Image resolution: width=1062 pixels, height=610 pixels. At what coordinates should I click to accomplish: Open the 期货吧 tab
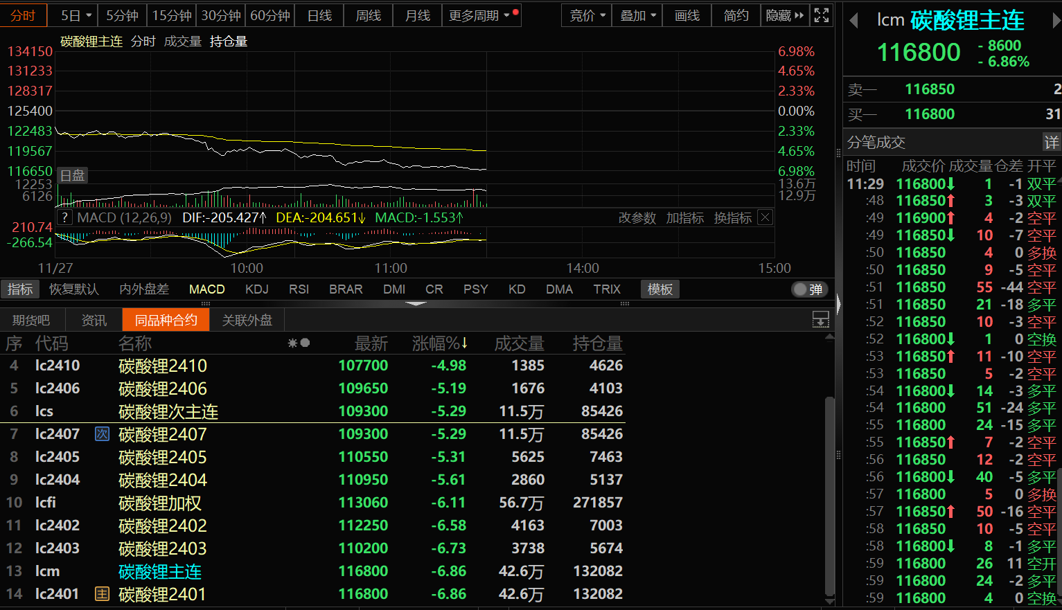coord(31,320)
